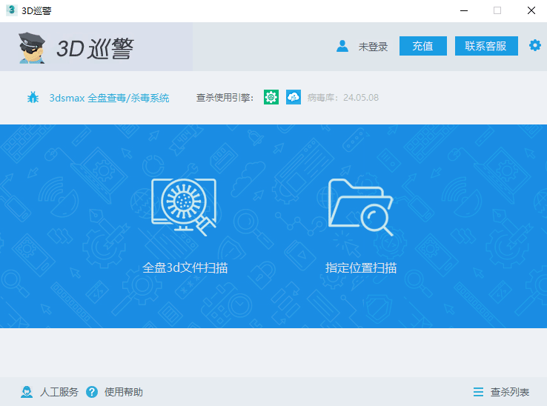Contact support via 联系客服 button
The image size is (547, 406).
point(486,46)
